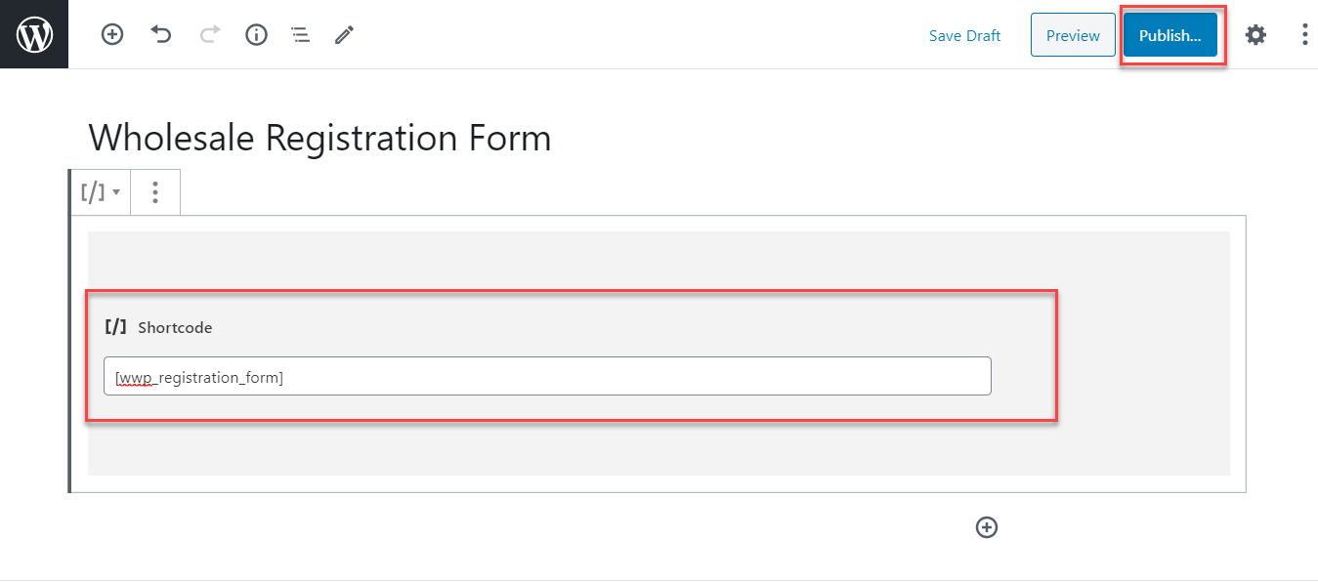Select the Tools pencil icon
Screen dimensions: 1318x582
pyautogui.click(x=344, y=35)
